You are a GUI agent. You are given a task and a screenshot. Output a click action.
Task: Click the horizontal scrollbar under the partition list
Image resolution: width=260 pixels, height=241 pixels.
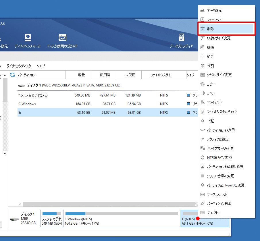tap(109, 204)
